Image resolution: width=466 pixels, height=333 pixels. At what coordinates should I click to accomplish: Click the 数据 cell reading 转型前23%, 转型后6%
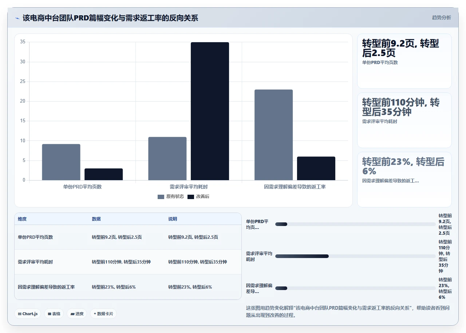(114, 287)
